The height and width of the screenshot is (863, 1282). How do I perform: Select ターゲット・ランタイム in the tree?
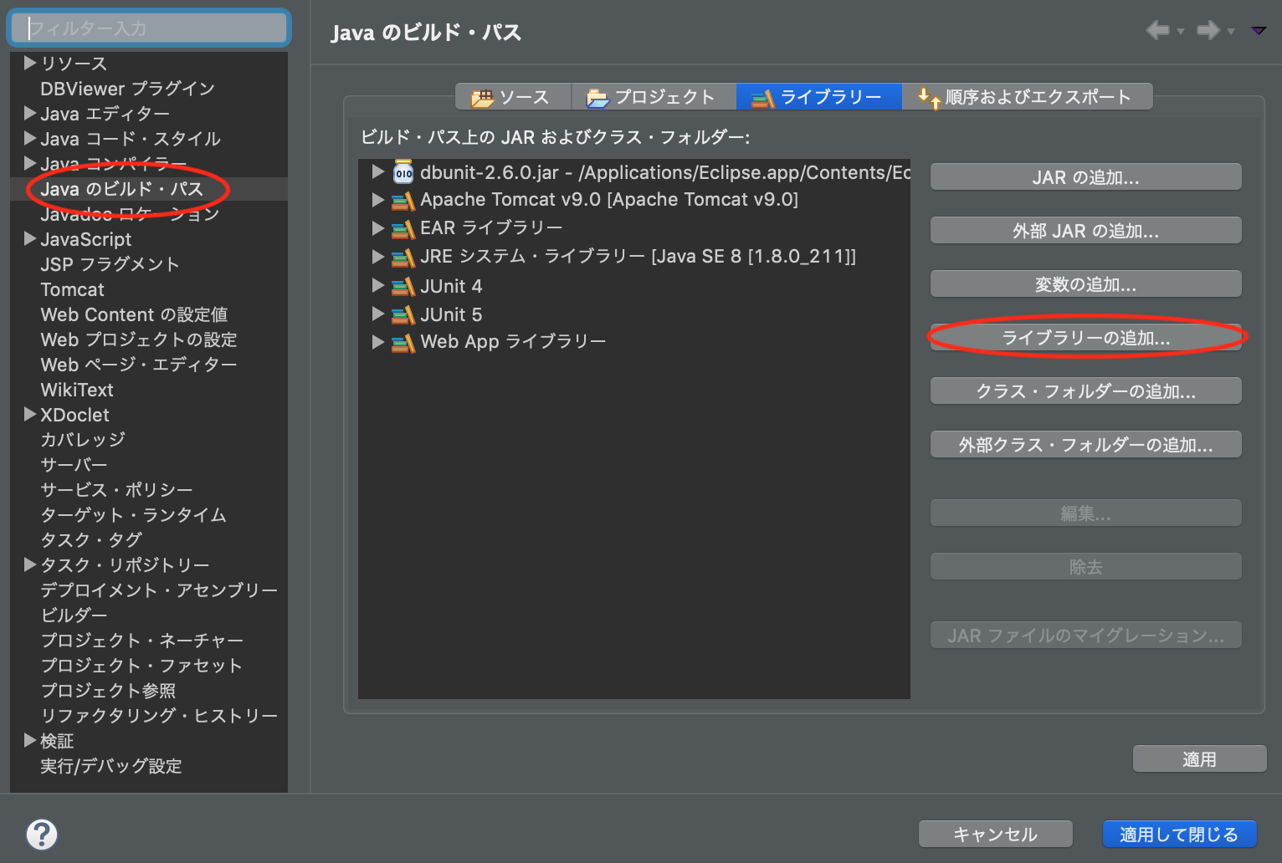134,515
